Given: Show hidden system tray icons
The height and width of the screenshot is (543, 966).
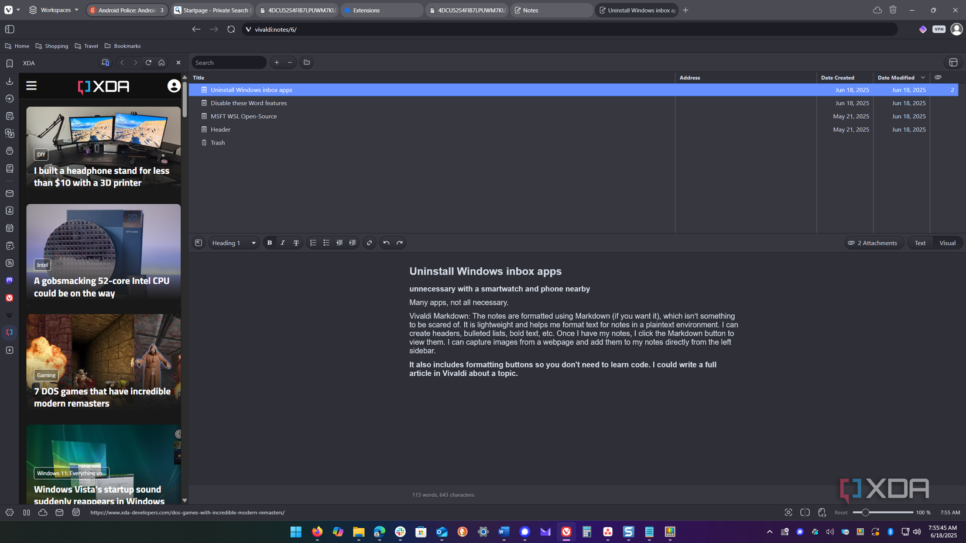Looking at the screenshot, I should 769,532.
